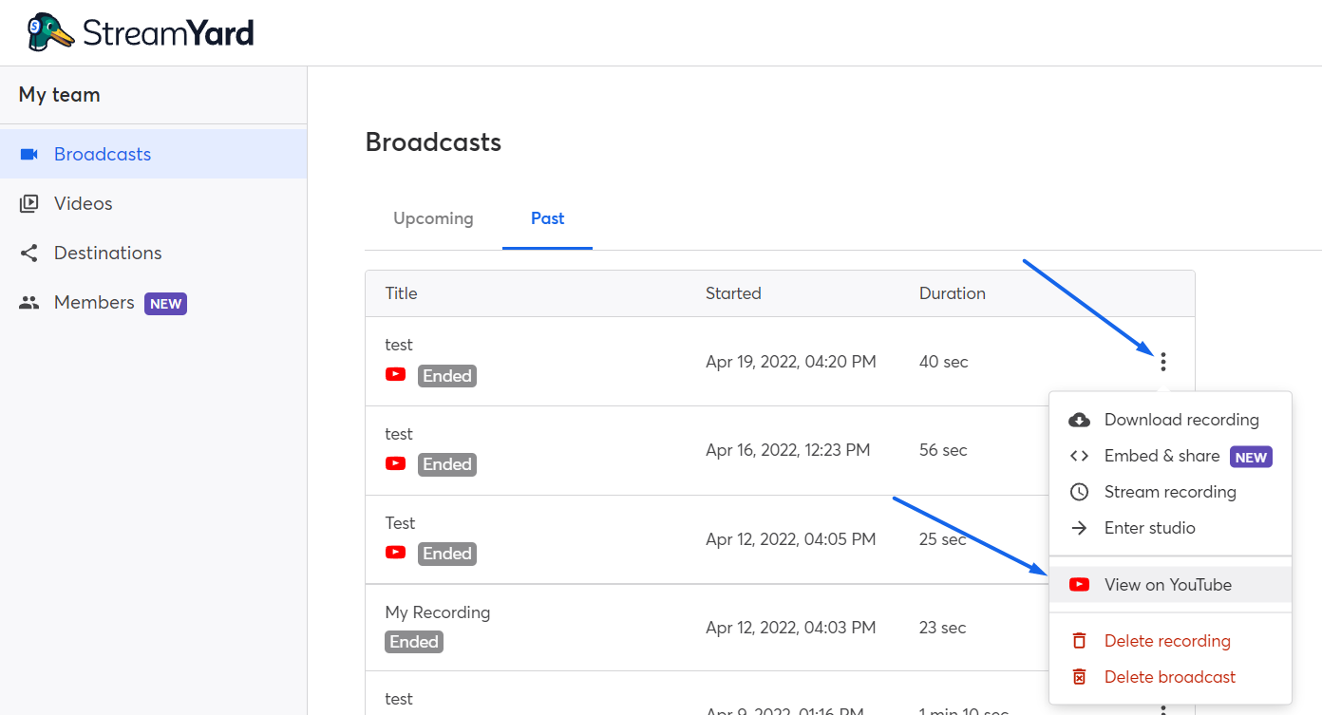Image resolution: width=1322 pixels, height=715 pixels.
Task: Click the Apr 16 broadcast title test
Action: point(399,434)
